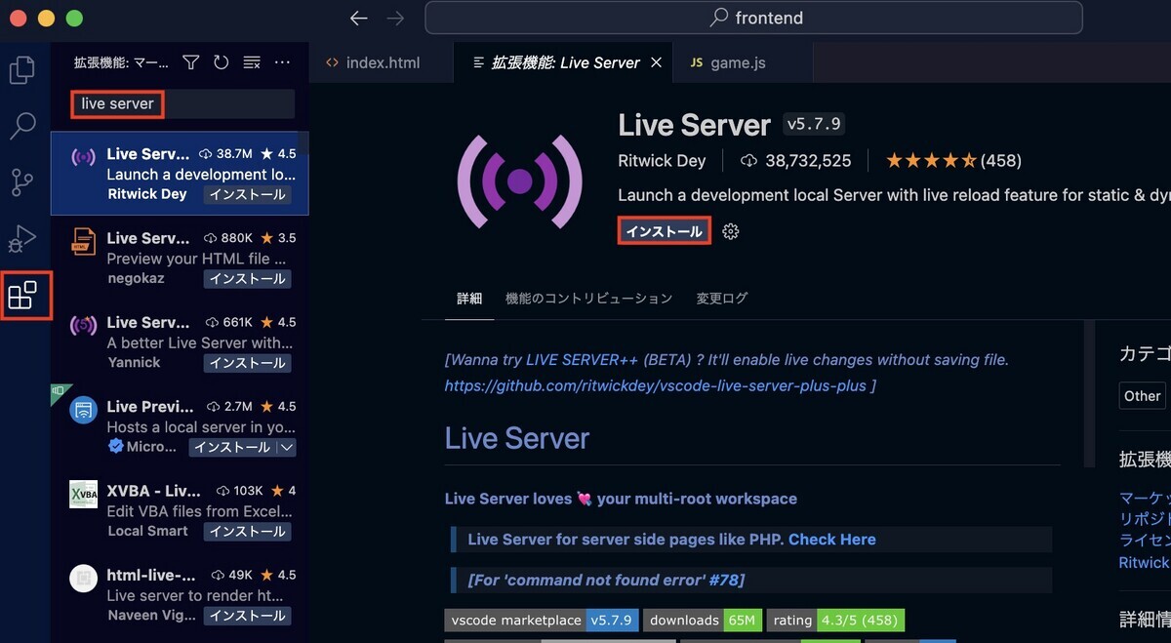
Task: Click the リポジトリ repository link
Action: 1145,519
